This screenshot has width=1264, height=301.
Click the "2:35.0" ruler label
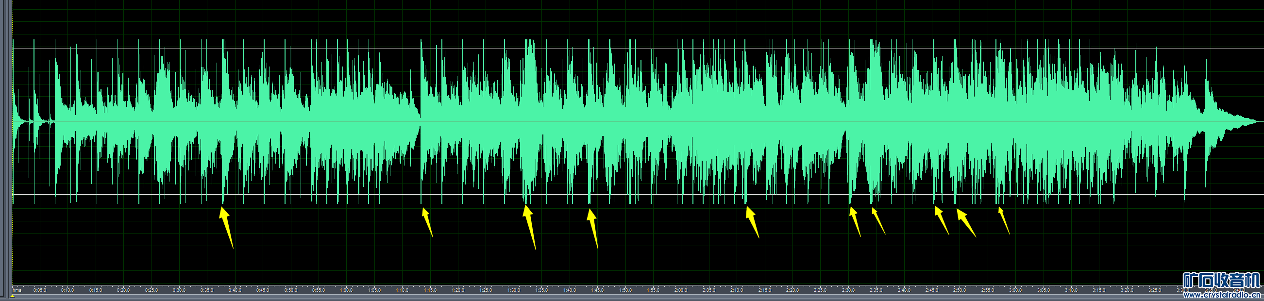click(x=876, y=290)
